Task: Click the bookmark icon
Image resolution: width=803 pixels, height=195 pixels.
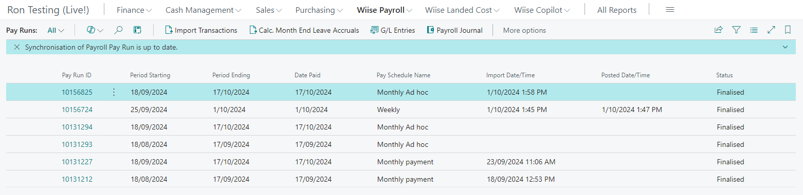Action: click(788, 30)
